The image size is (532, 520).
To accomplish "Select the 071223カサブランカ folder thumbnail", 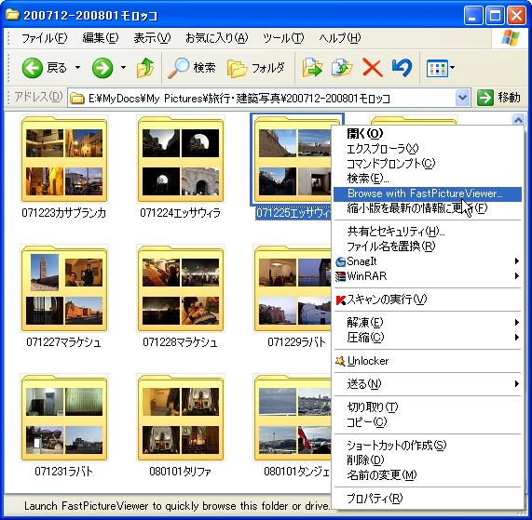I will coord(64,159).
